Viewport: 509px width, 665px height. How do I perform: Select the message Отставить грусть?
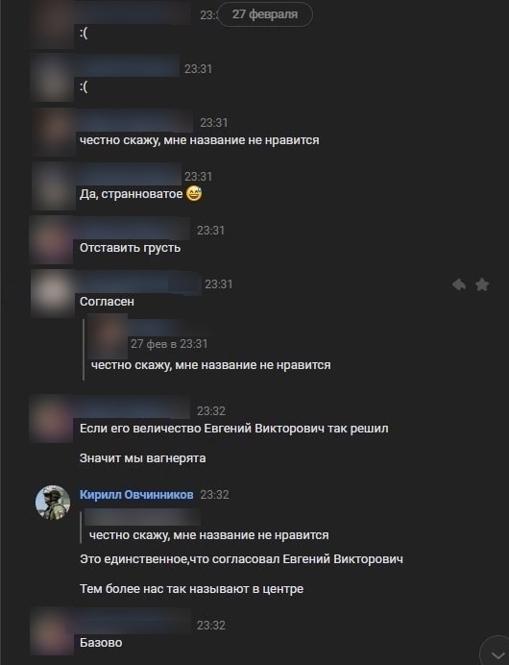tap(130, 248)
